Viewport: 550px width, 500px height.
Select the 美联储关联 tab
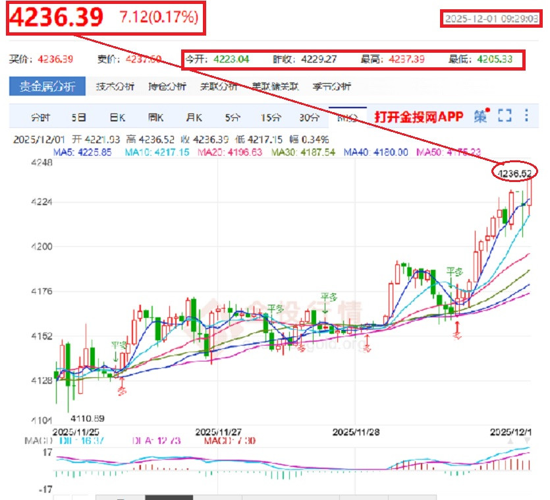pyautogui.click(x=275, y=86)
